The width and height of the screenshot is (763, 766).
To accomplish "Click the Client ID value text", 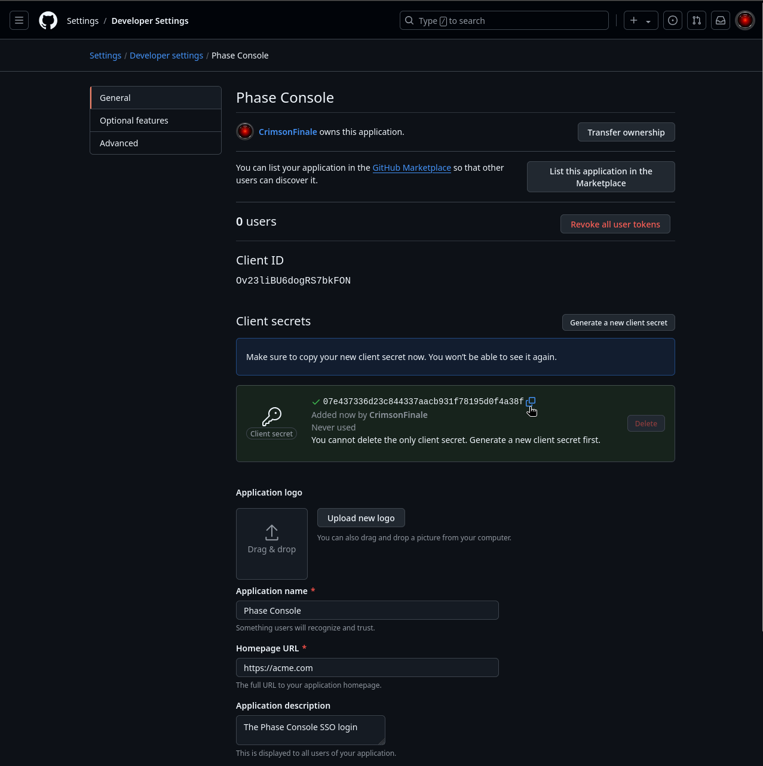I will (293, 281).
